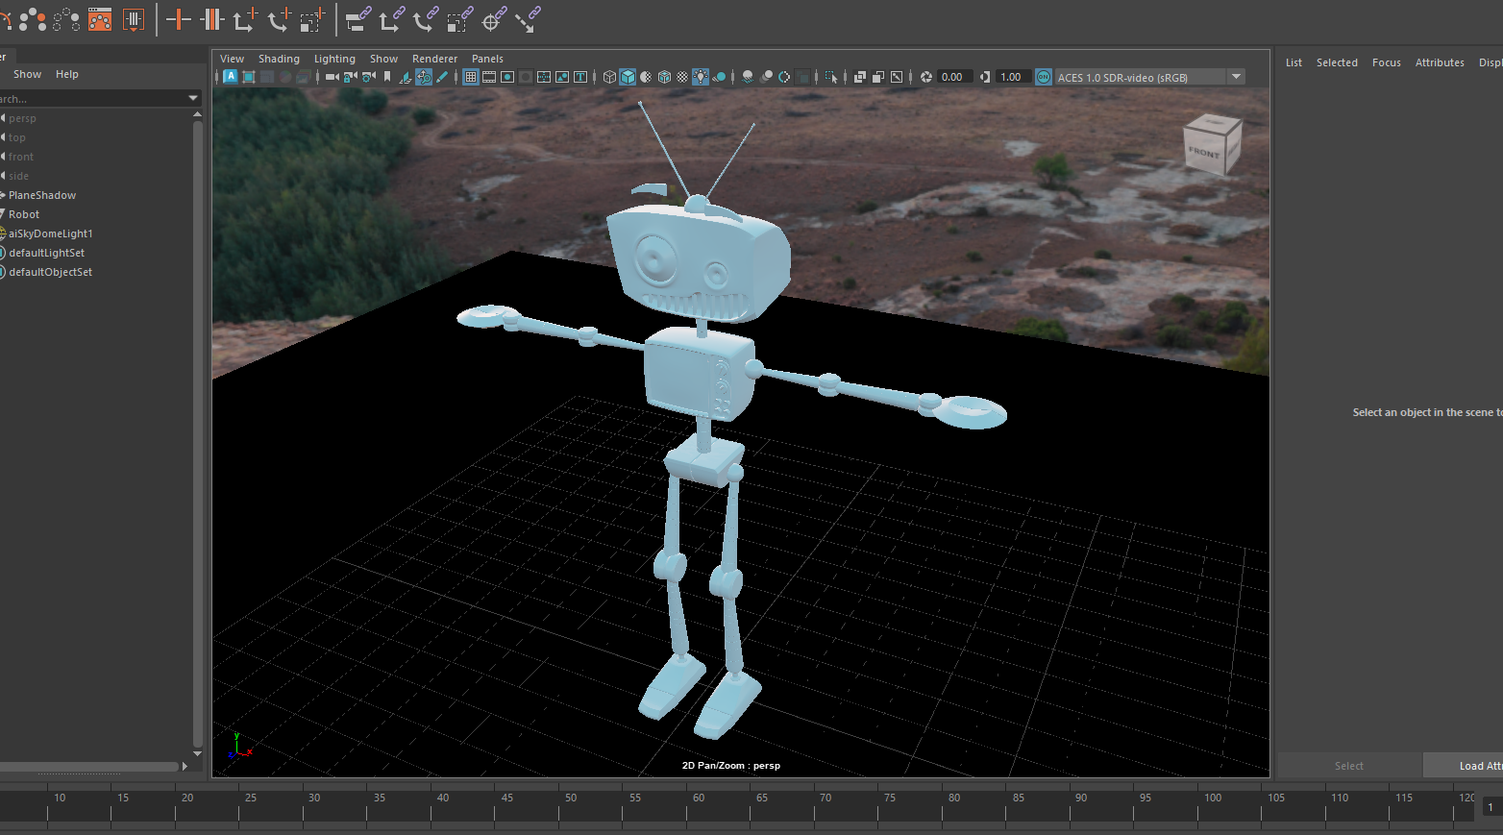Apply the Orient constraint shelf icon
Image resolution: width=1503 pixels, height=835 pixels.
point(425,19)
